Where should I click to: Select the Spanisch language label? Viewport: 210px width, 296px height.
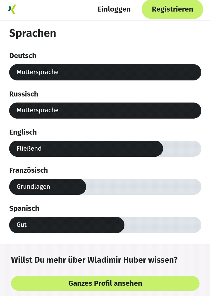24,208
